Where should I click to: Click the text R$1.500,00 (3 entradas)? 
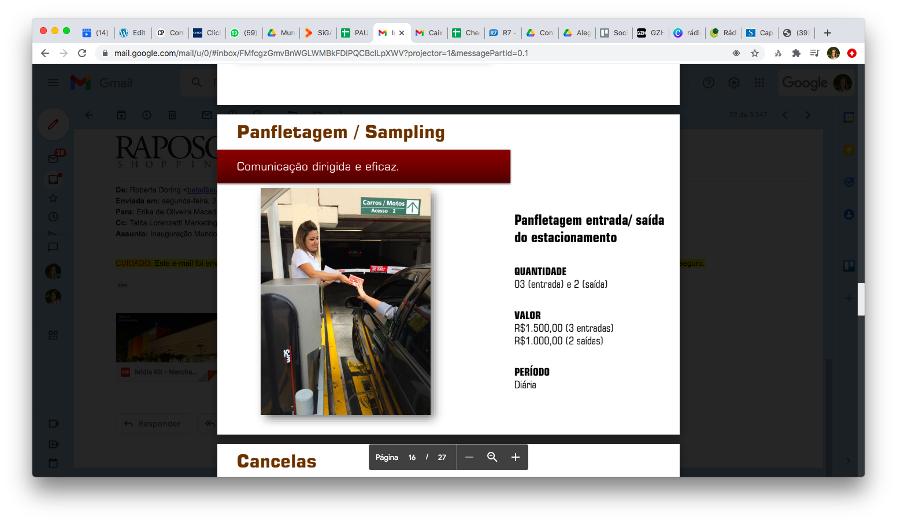(x=564, y=328)
